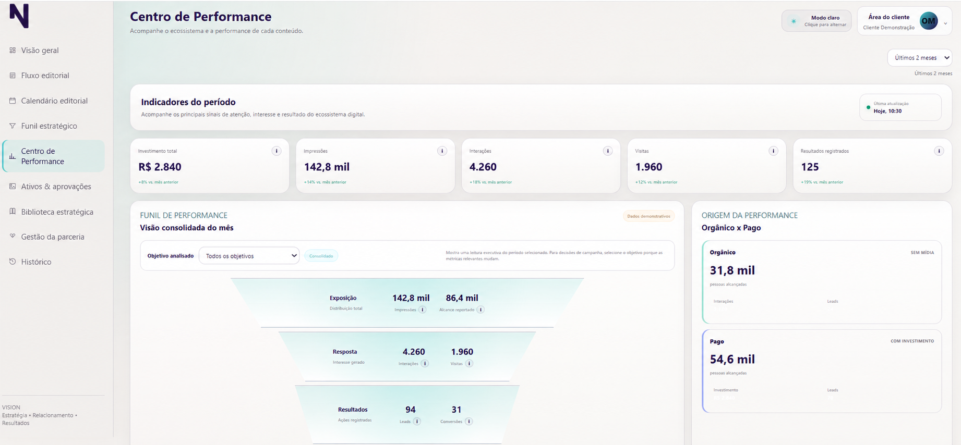
Task: Click the info icon on the Interações indicator card
Action: [608, 151]
